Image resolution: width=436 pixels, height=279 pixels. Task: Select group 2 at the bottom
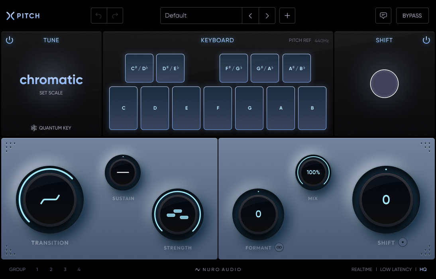click(x=51, y=269)
